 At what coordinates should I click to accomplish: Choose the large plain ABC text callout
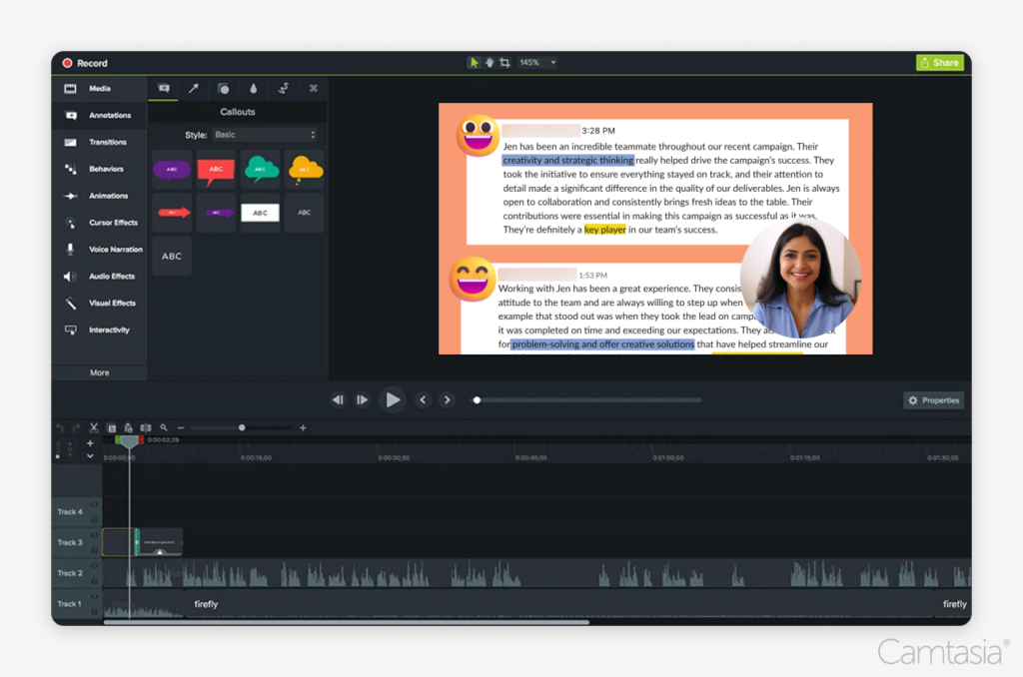(172, 257)
